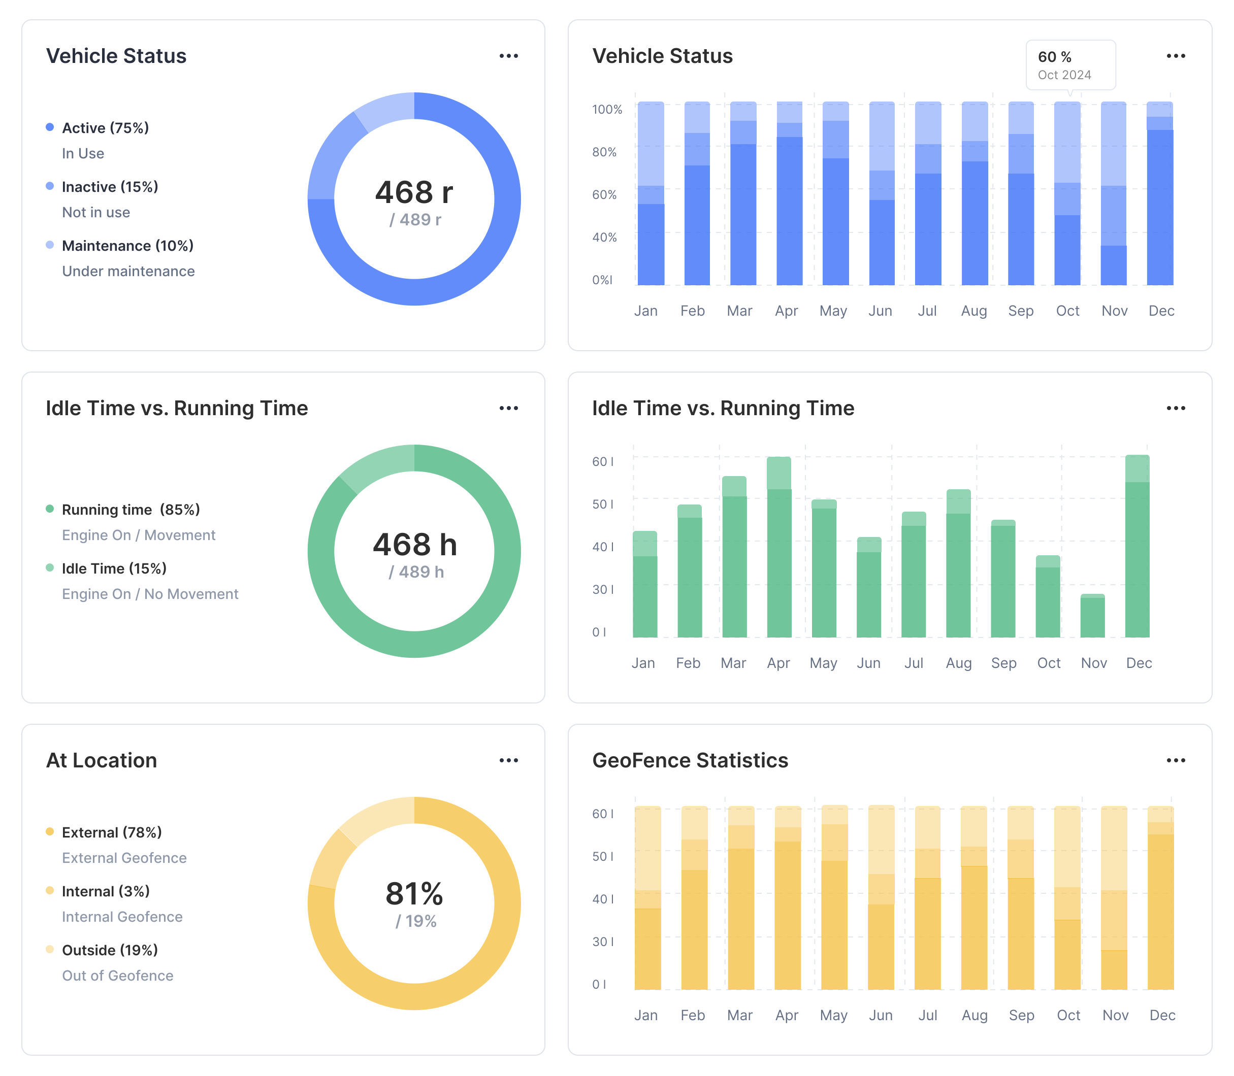Click the Out of Geofence description text
This screenshot has width=1234, height=1076.
[117, 976]
